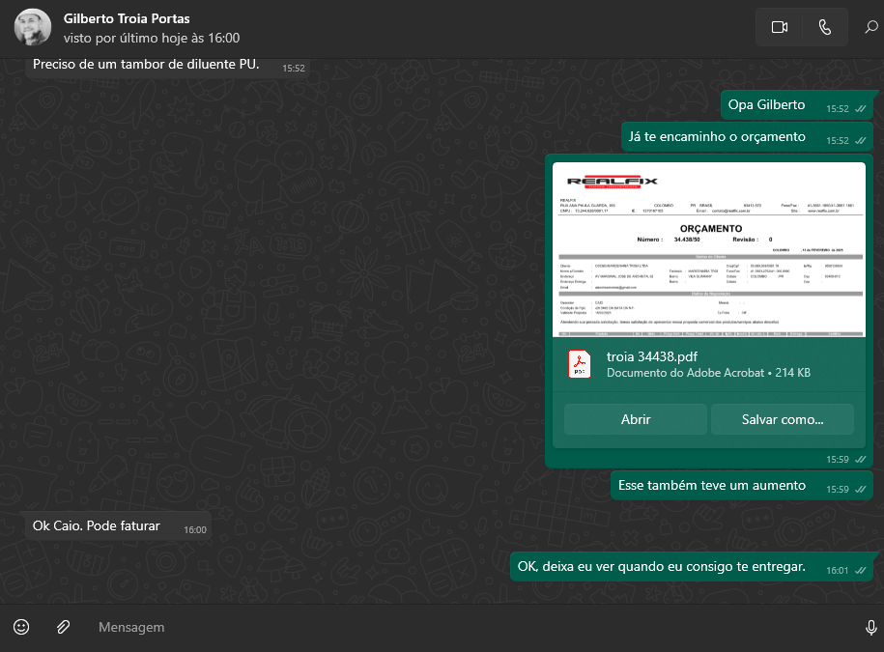
Task: Click the Salvar como... button
Action: tap(782, 419)
